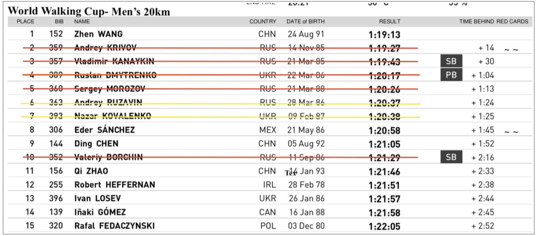
Task: Select Iñaki GÓMEZ's row name
Action: click(x=100, y=212)
